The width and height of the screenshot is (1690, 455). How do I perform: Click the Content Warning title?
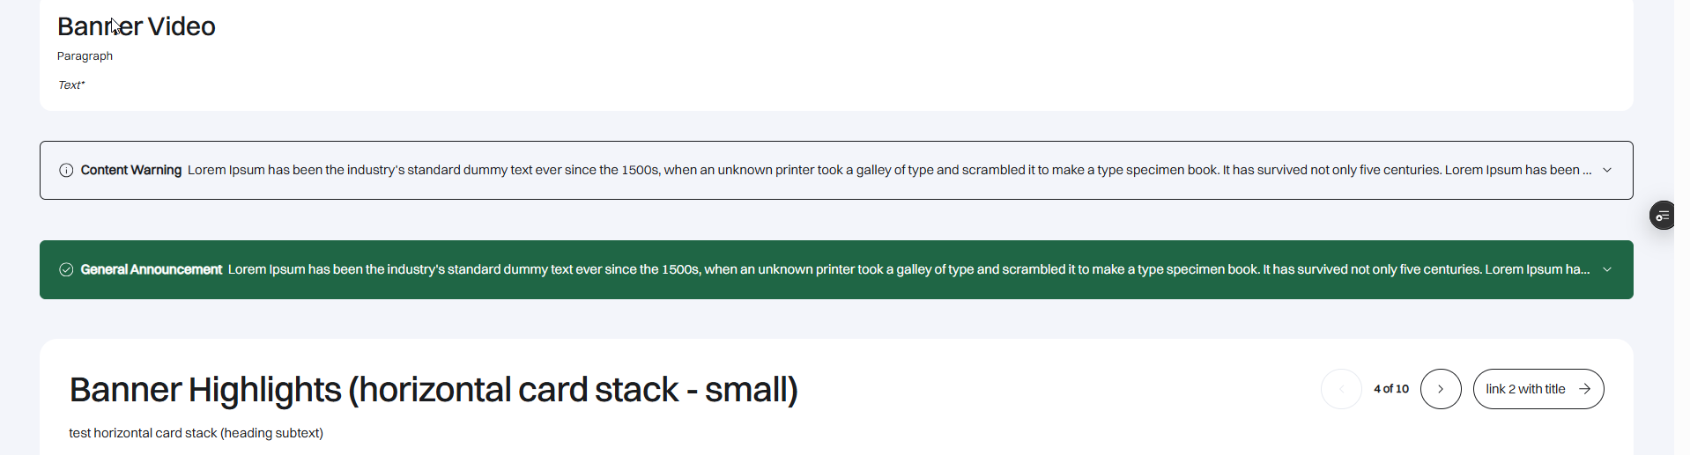pos(131,171)
